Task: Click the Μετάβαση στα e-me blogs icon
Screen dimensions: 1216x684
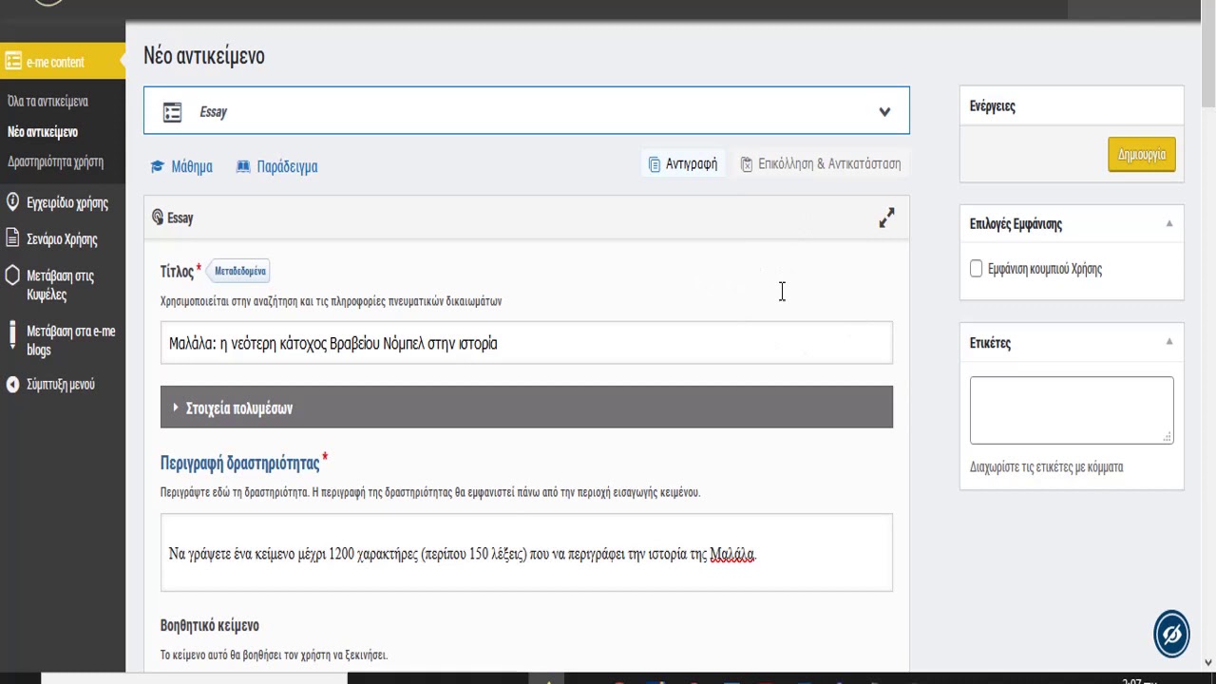Action: click(12, 334)
